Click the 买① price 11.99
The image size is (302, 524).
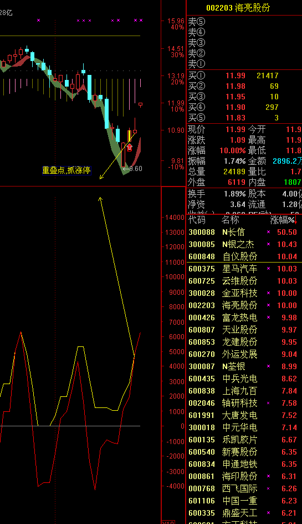[236, 75]
